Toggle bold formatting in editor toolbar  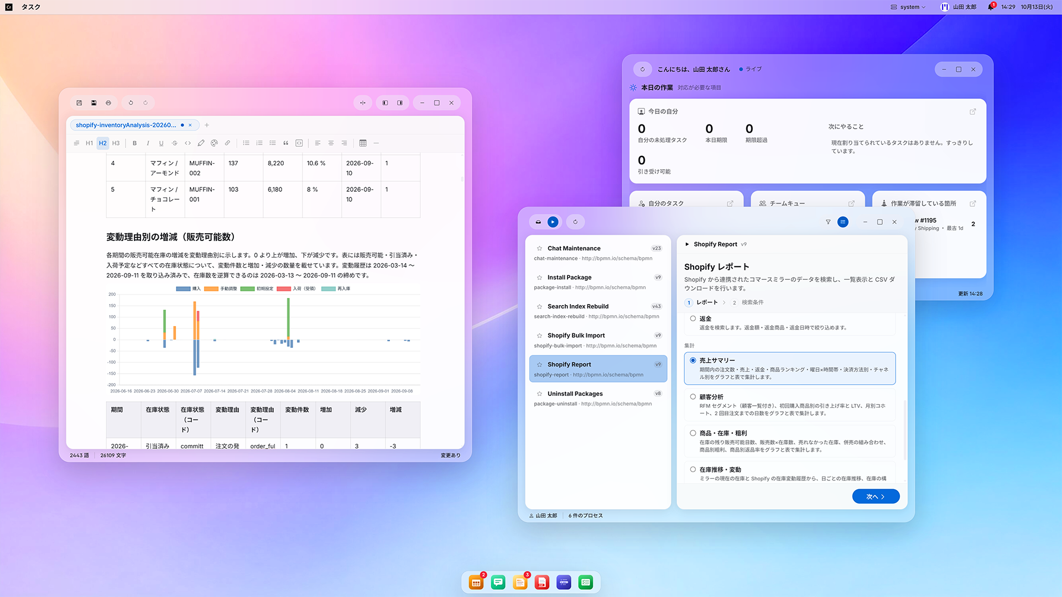(134, 143)
